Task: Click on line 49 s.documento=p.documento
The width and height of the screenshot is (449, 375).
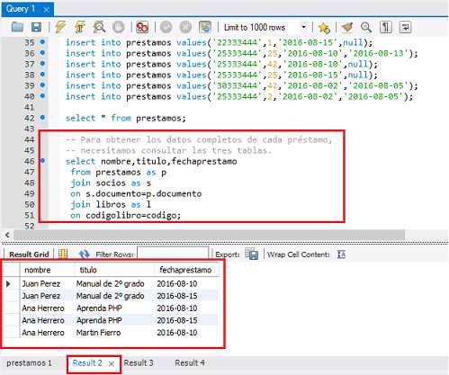Action: (144, 193)
